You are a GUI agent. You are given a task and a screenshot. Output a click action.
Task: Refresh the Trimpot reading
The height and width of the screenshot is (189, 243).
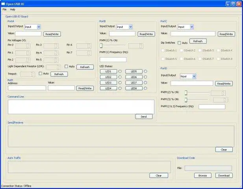pyautogui.click(x=59, y=74)
